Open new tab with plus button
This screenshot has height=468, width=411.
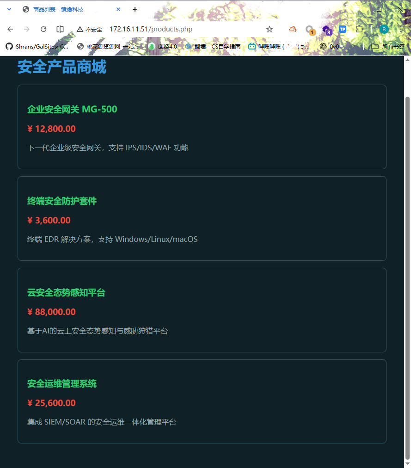[x=135, y=9]
